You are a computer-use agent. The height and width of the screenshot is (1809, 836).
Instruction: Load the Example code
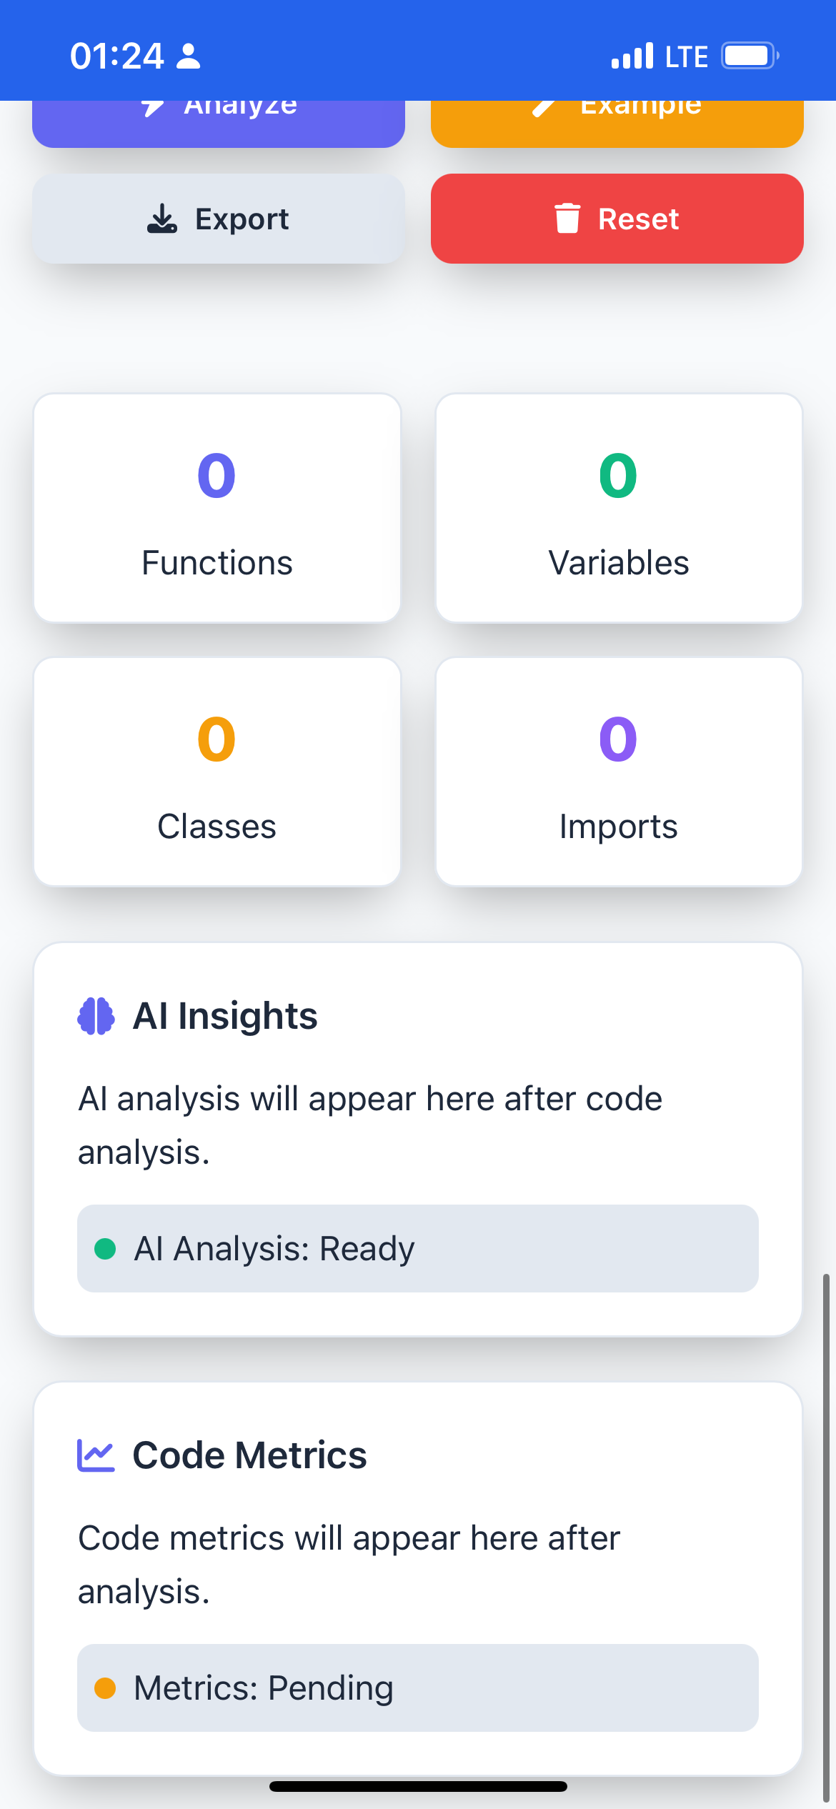point(617,124)
